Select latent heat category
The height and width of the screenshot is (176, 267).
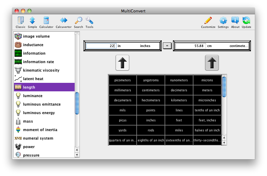click(44, 79)
